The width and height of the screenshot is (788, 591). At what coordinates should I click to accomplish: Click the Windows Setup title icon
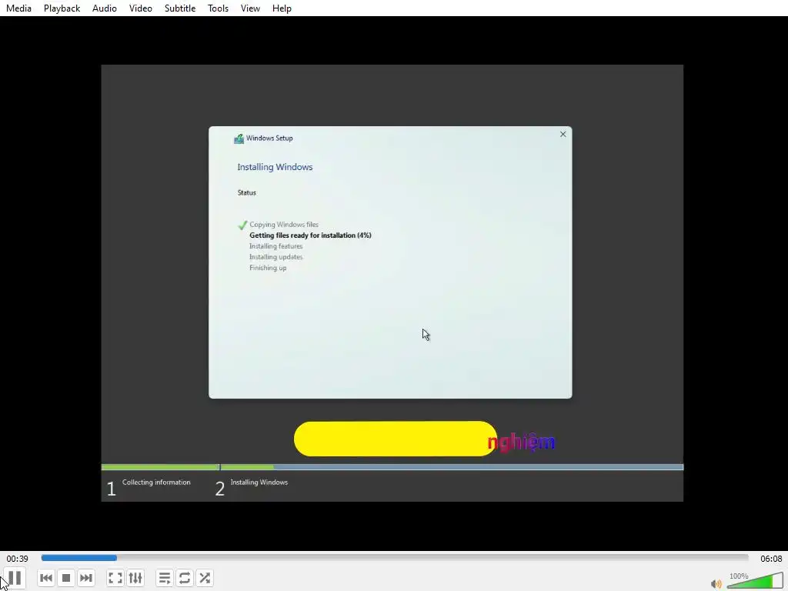tap(239, 139)
